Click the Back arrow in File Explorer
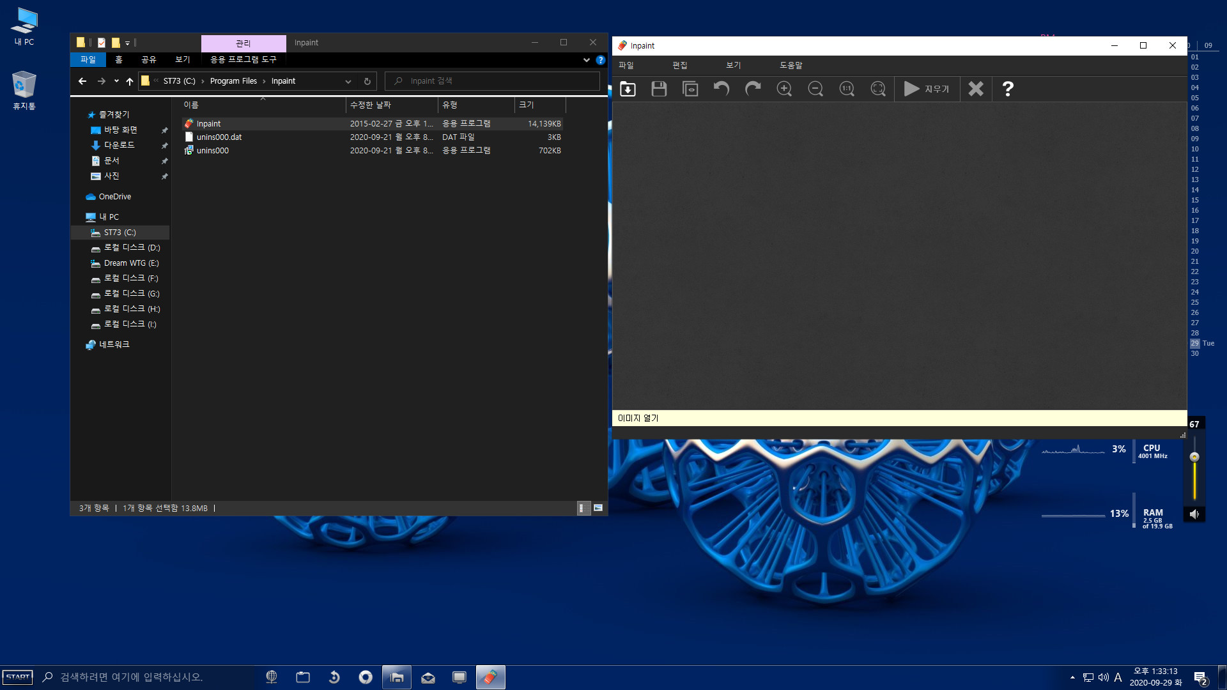Viewport: 1227px width, 690px height. coord(82,81)
